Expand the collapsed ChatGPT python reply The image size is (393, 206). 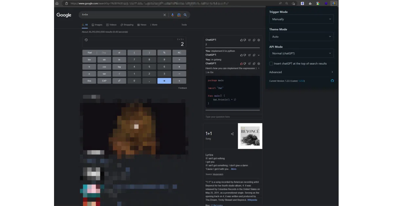[259, 55]
